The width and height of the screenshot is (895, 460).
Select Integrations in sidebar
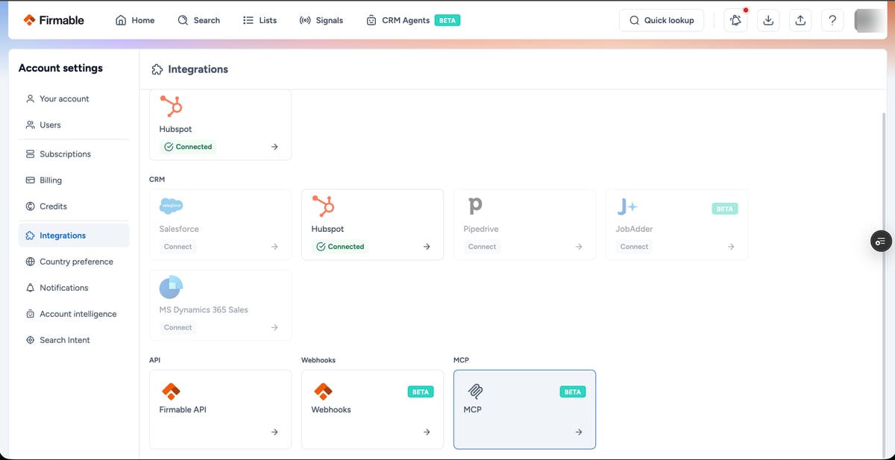tap(74, 235)
